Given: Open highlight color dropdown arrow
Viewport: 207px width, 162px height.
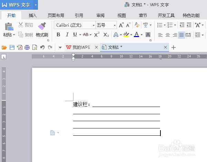Looking at the screenshot, I should [131, 35].
